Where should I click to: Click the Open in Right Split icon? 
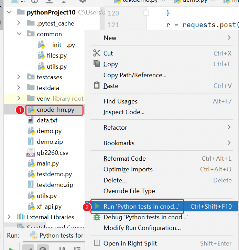97,243
